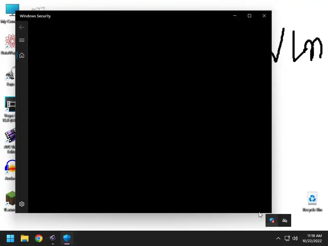The height and width of the screenshot is (246, 328).
Task: Minimize the Windows Security window
Action: pyautogui.click(x=235, y=16)
